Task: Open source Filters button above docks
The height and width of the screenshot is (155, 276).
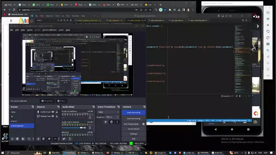Action: tap(61, 101)
